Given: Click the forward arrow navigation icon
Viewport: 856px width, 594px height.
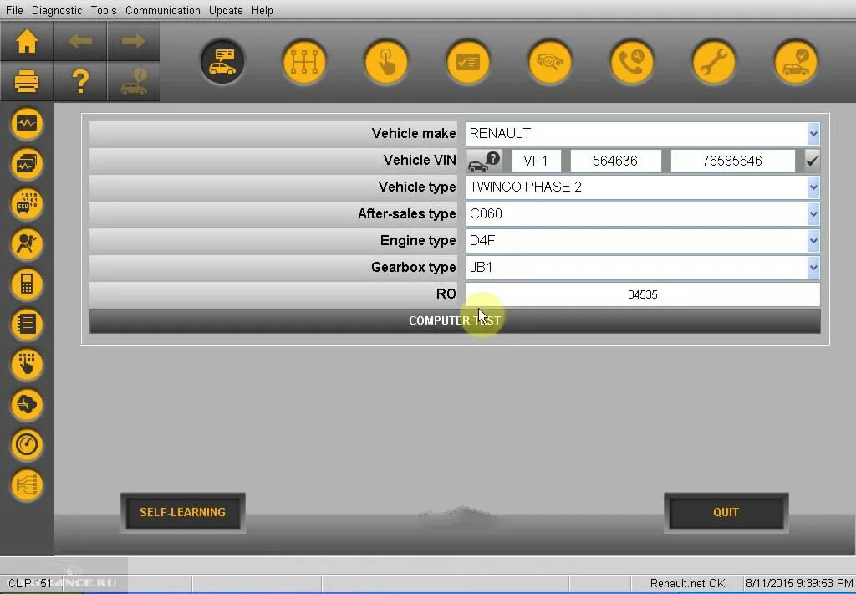Looking at the screenshot, I should 134,42.
